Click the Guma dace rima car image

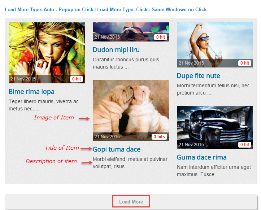click(215, 127)
